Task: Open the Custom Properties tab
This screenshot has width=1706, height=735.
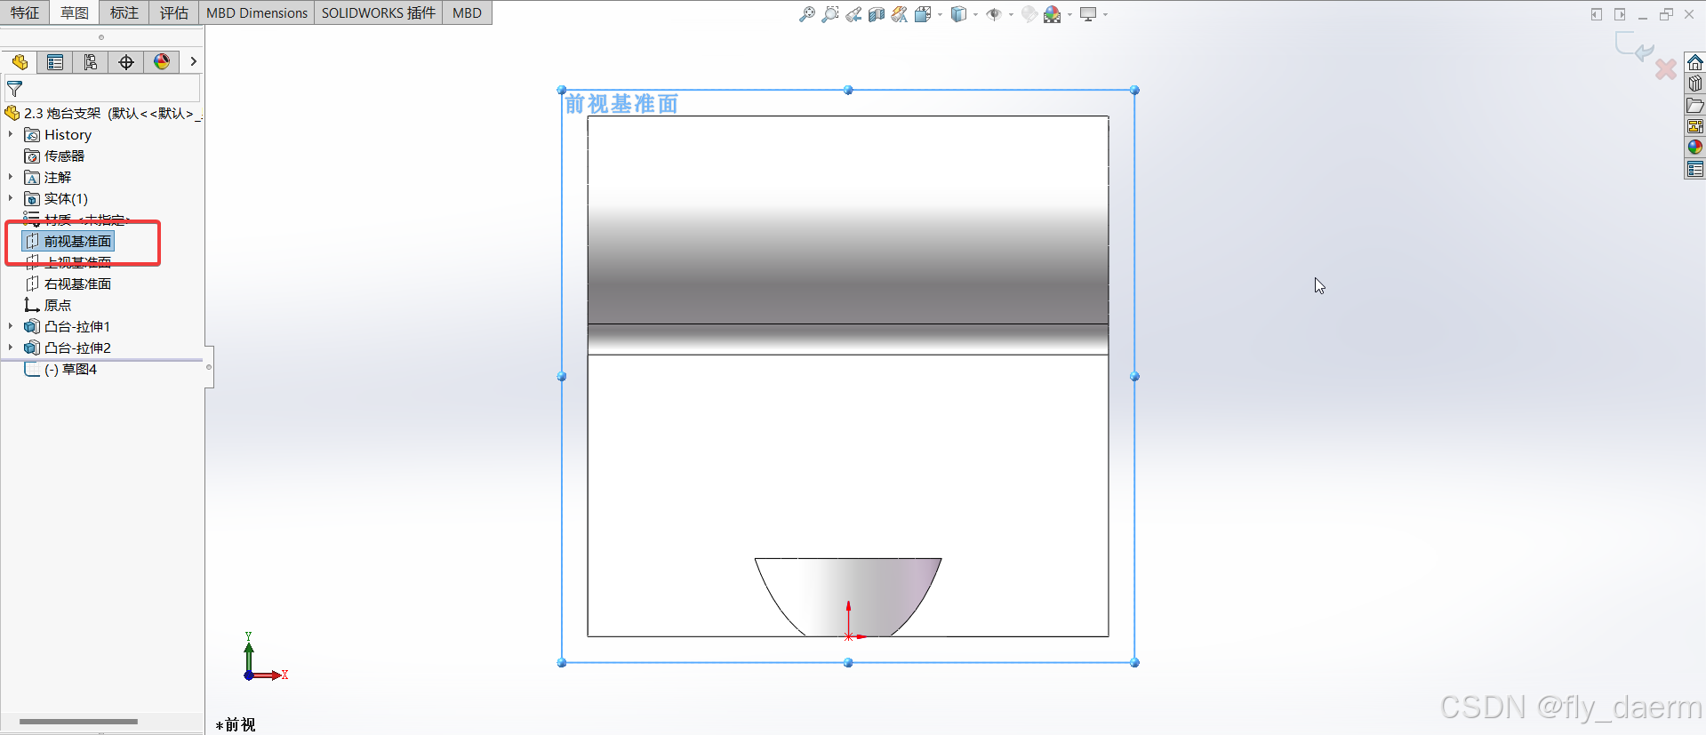Action: pyautogui.click(x=1695, y=169)
